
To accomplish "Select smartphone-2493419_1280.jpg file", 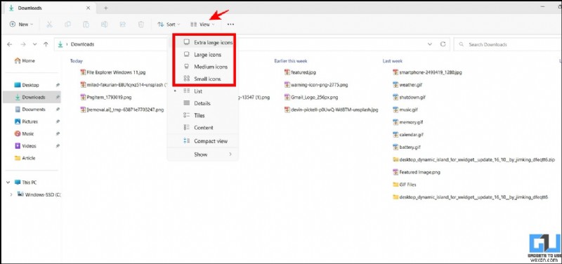I will 427,72.
